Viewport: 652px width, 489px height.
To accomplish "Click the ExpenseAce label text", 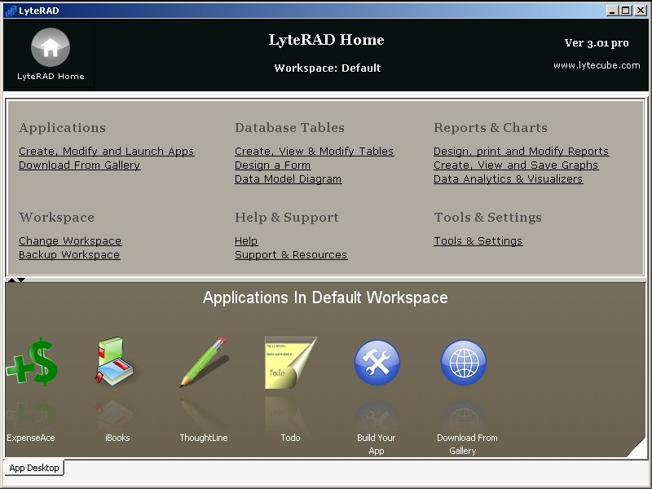I will coord(31,438).
